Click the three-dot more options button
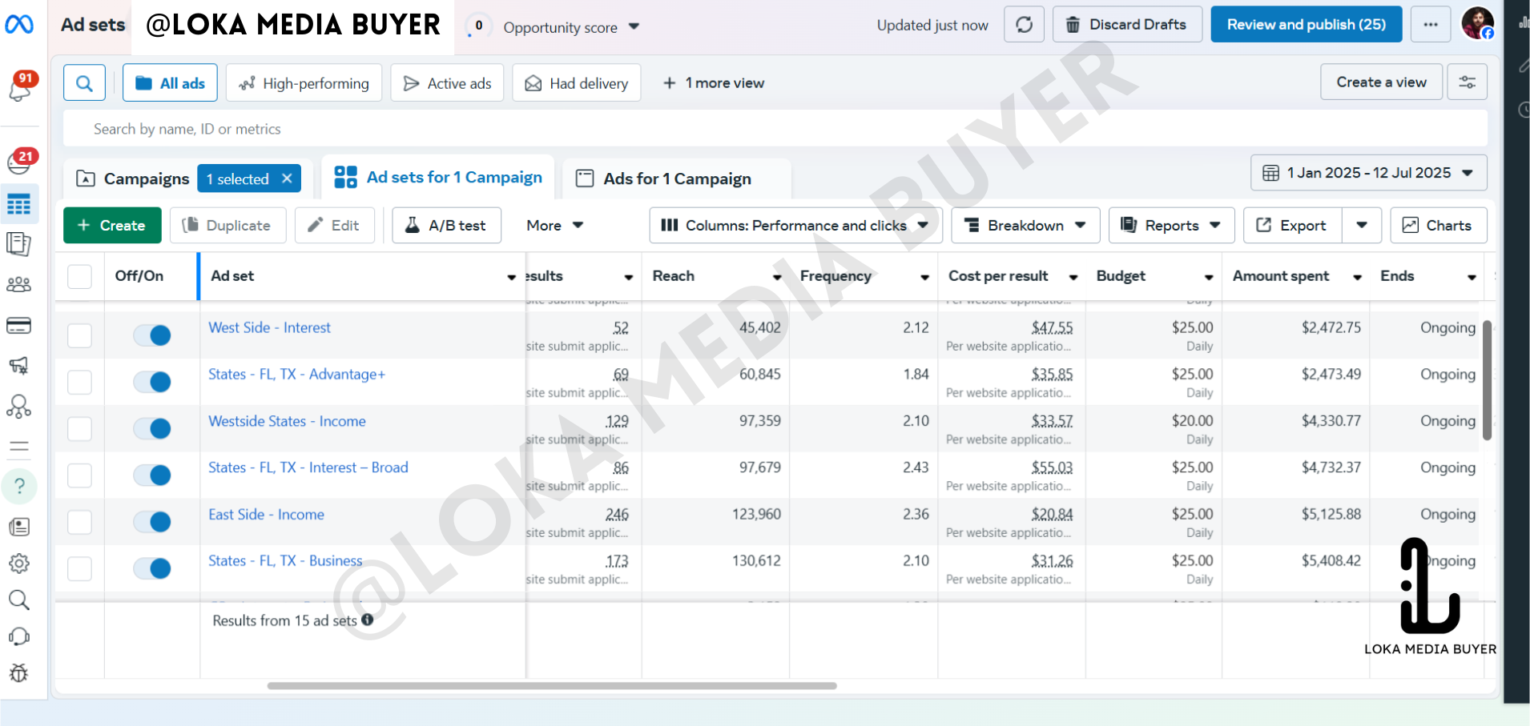Screen dimensions: 1530x726 point(1430,25)
